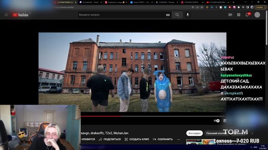Viewport: 268px width, 150px height.
Task: Click the browser profile avatar icon
Action: [x=252, y=7]
